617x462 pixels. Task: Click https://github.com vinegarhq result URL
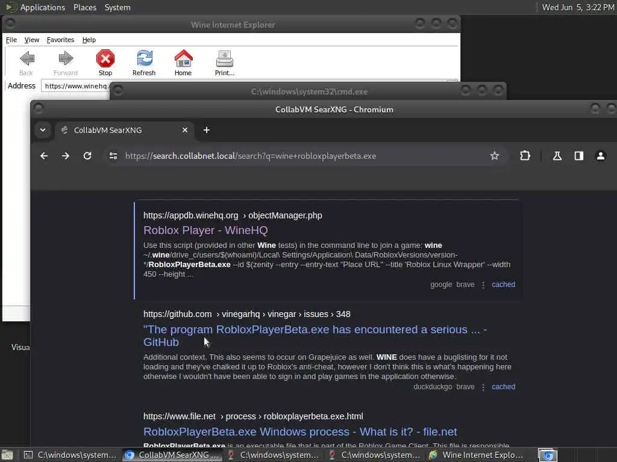click(x=246, y=314)
